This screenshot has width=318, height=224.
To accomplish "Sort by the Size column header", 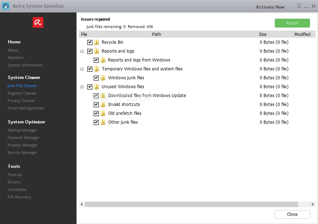I will [x=263, y=34].
